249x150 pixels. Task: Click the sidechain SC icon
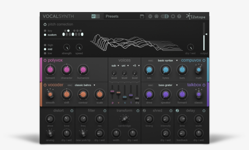tap(150, 16)
